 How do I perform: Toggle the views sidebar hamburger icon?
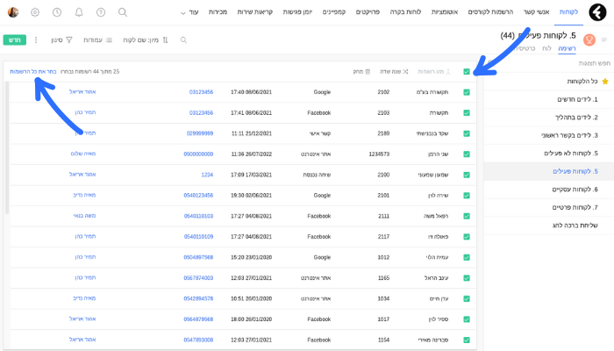[604, 39]
